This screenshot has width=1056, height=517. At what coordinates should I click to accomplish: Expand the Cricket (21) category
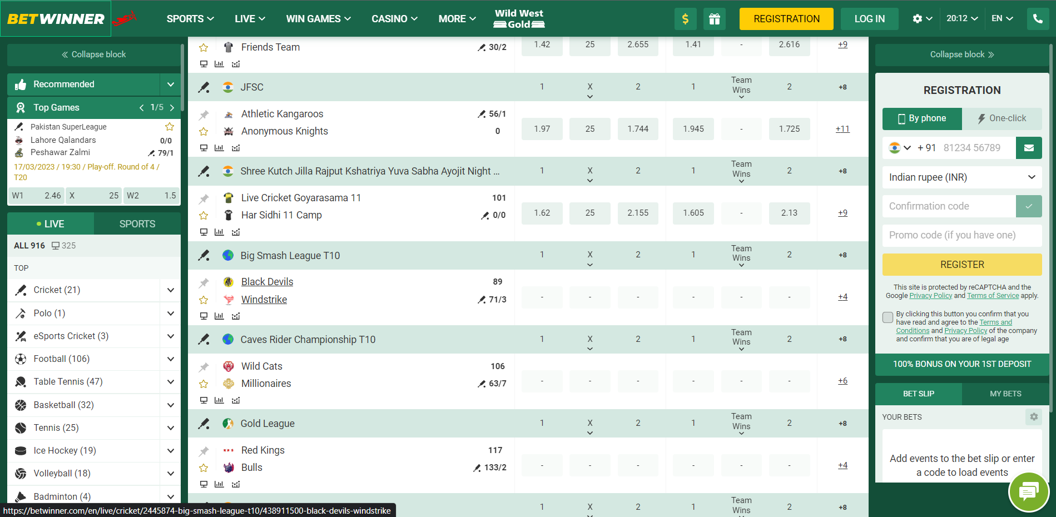(171, 290)
